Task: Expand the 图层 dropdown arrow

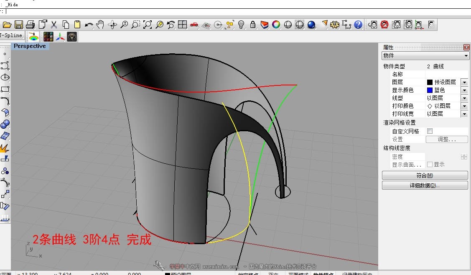Action: coord(464,82)
